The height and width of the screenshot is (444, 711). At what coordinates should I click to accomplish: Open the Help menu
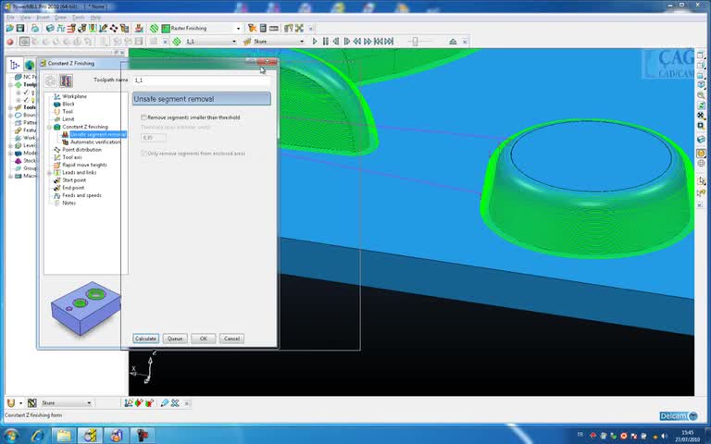[95, 18]
